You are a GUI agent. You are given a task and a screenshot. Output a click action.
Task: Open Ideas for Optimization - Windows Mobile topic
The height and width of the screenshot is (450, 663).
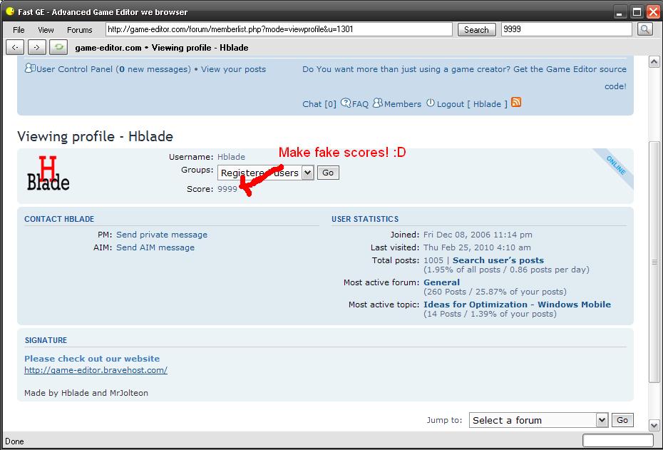517,305
